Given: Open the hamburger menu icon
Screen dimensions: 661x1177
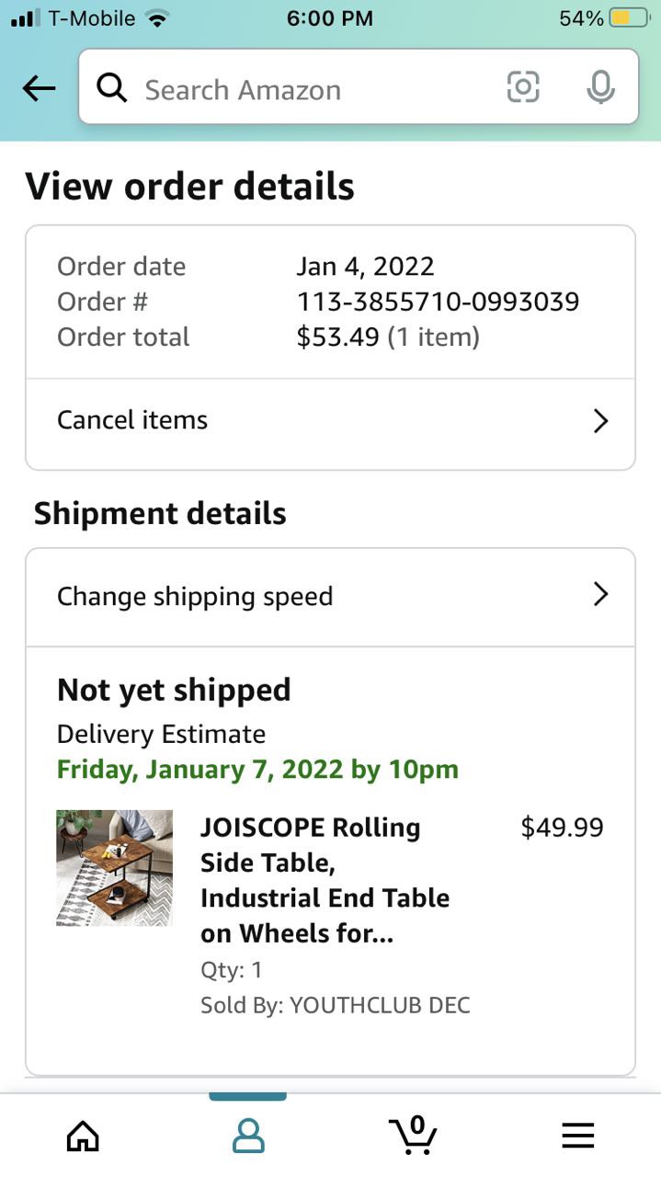Looking at the screenshot, I should (578, 1137).
